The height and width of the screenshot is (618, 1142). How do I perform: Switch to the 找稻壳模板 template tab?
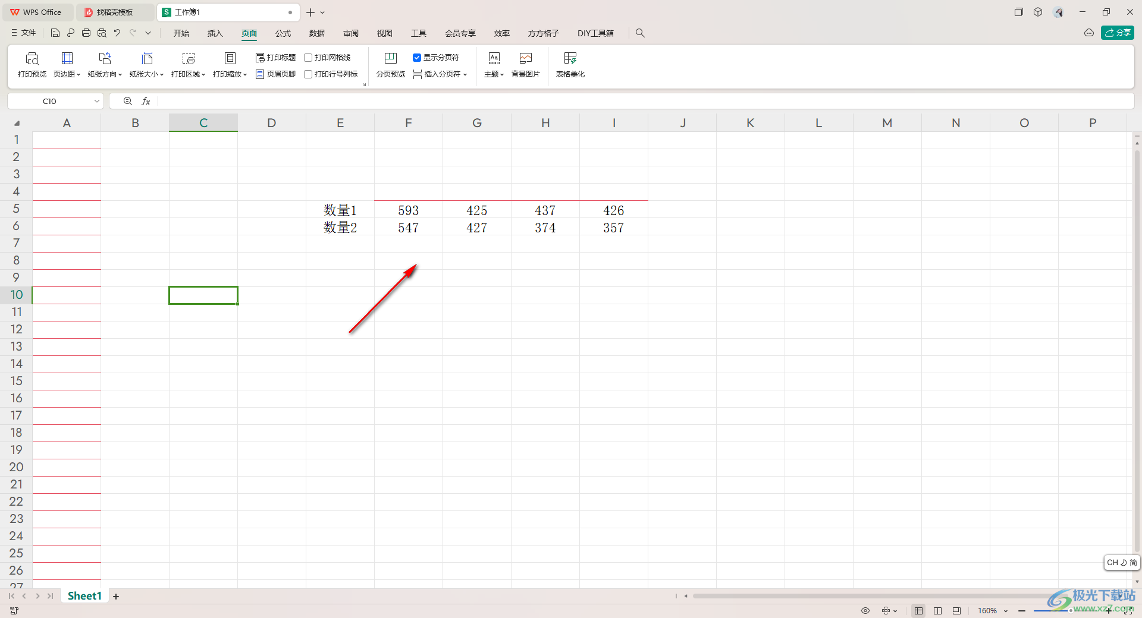[x=115, y=12]
